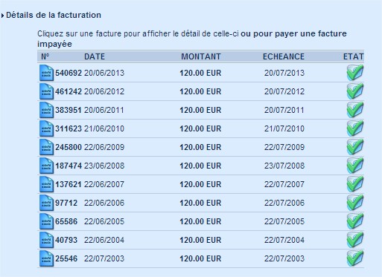This screenshot has width=382, height=277.
Task: View invoice number 40793
Action: click(x=66, y=240)
